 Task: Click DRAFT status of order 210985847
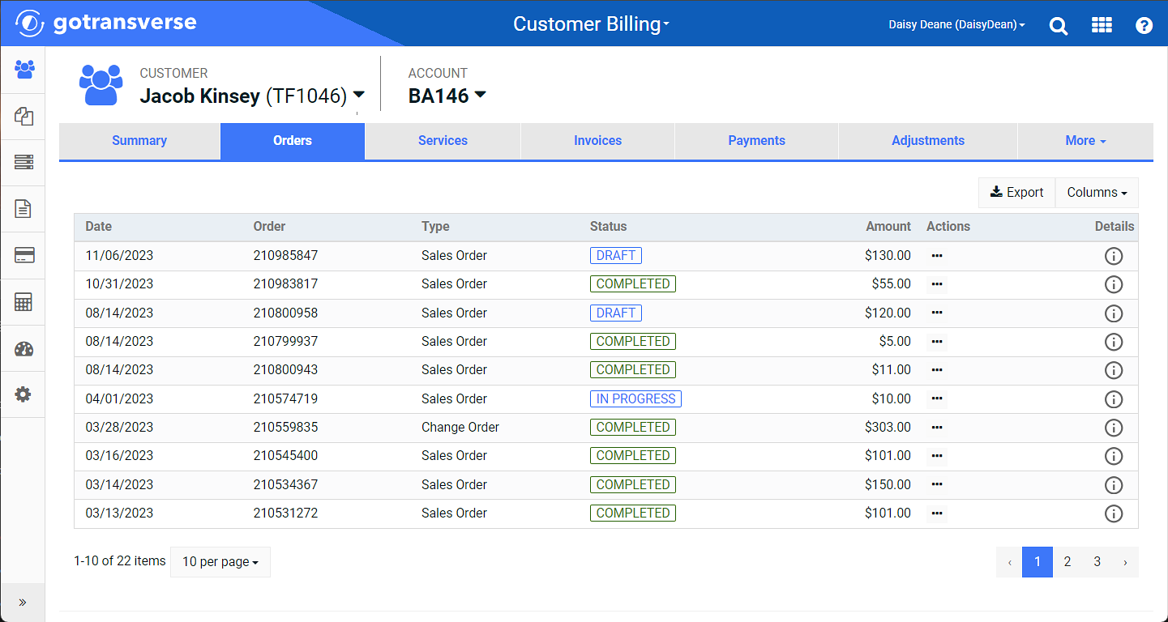(615, 255)
